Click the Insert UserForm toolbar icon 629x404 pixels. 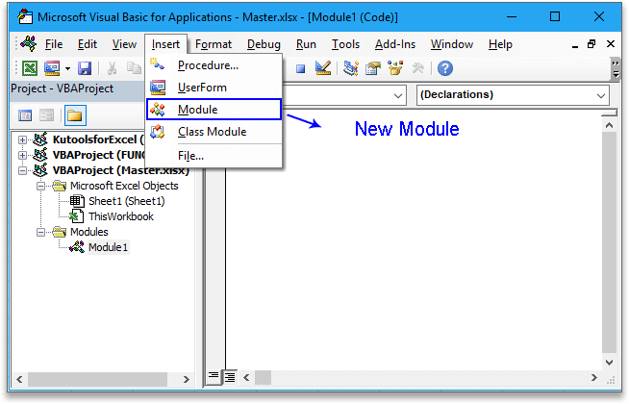[52, 68]
